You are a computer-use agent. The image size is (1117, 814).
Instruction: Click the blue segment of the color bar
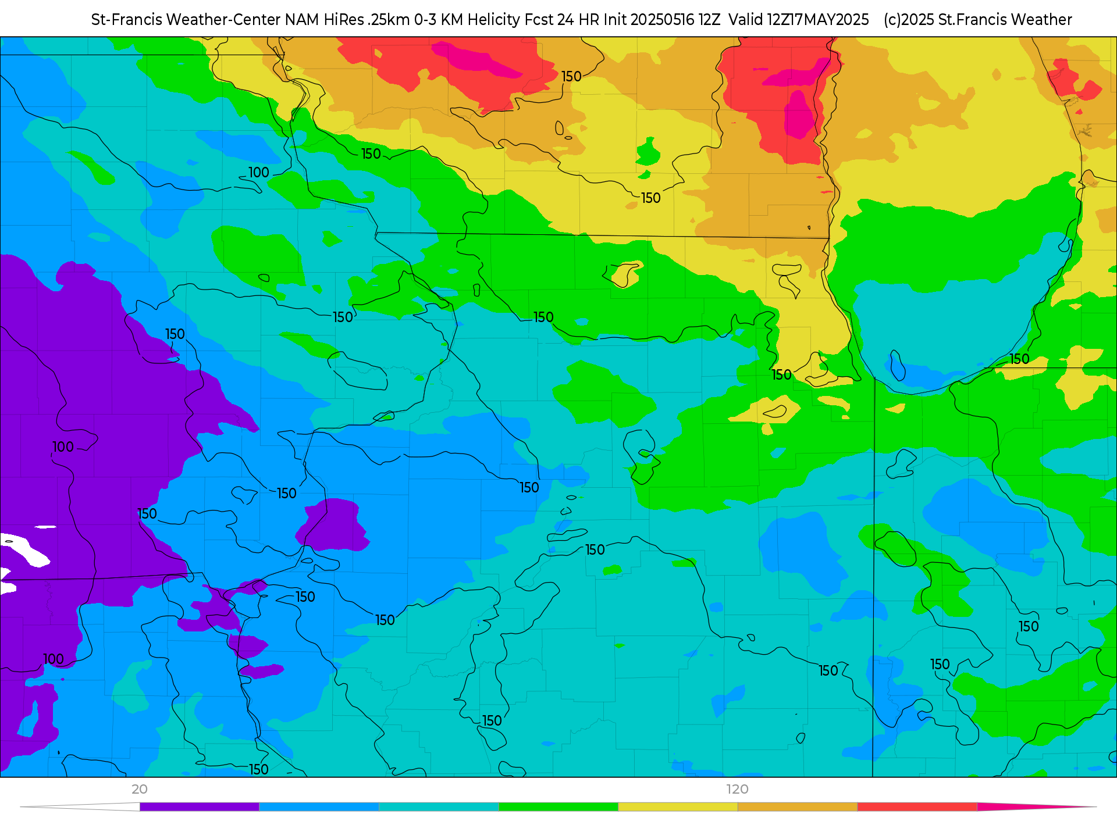pos(319,806)
